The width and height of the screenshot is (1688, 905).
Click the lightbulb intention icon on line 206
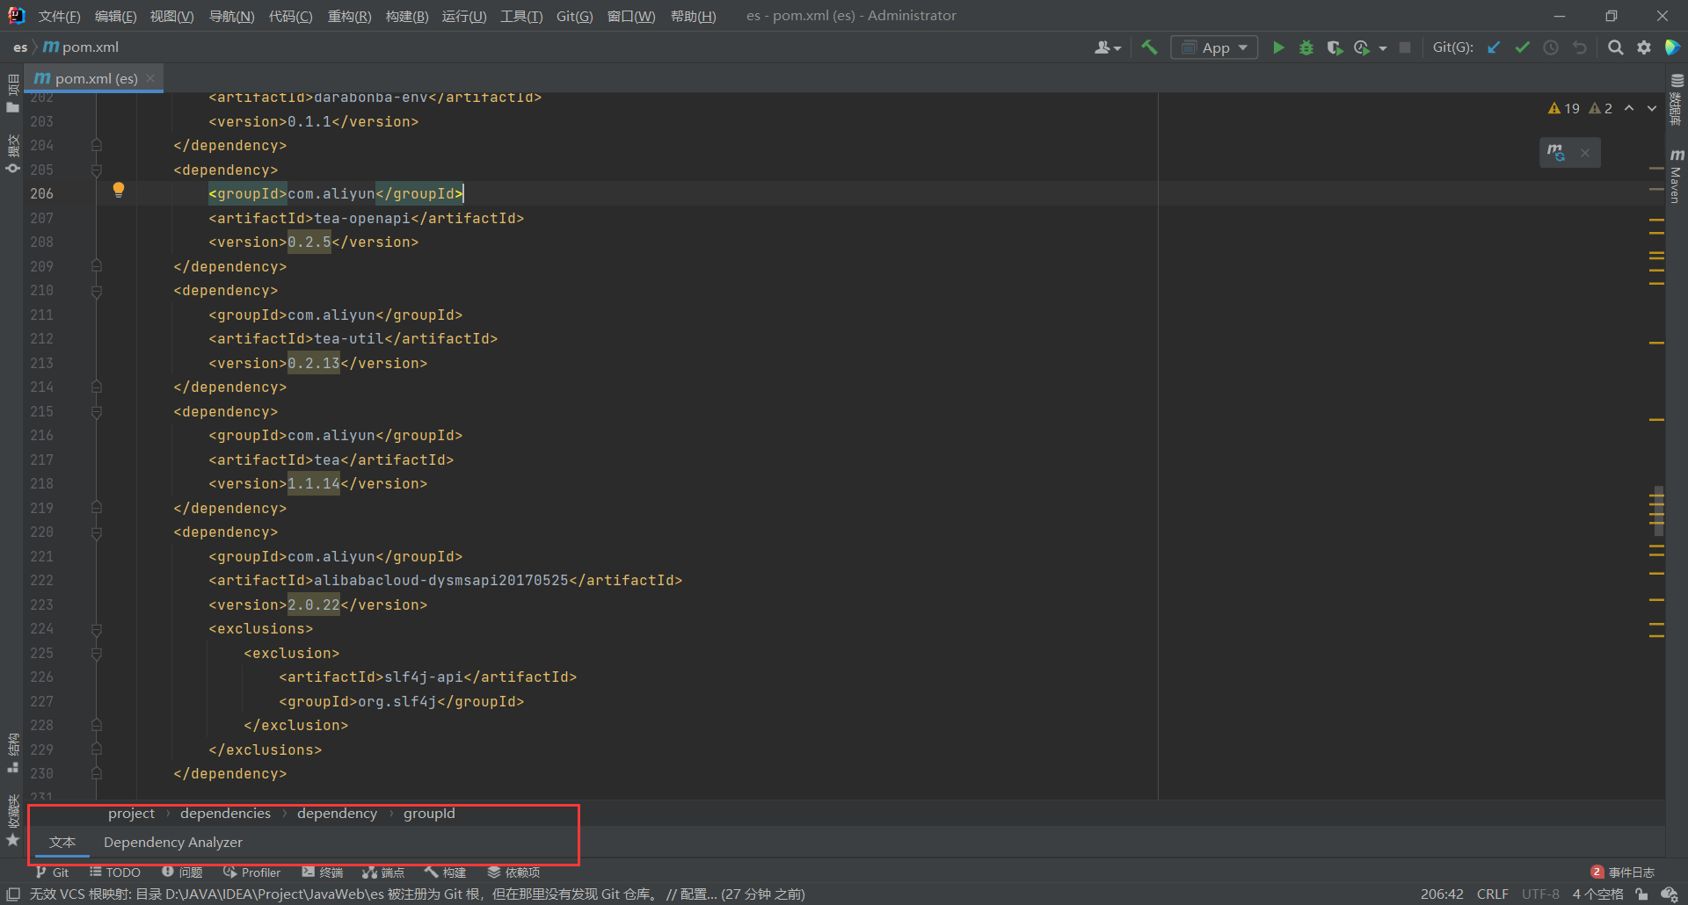click(119, 190)
